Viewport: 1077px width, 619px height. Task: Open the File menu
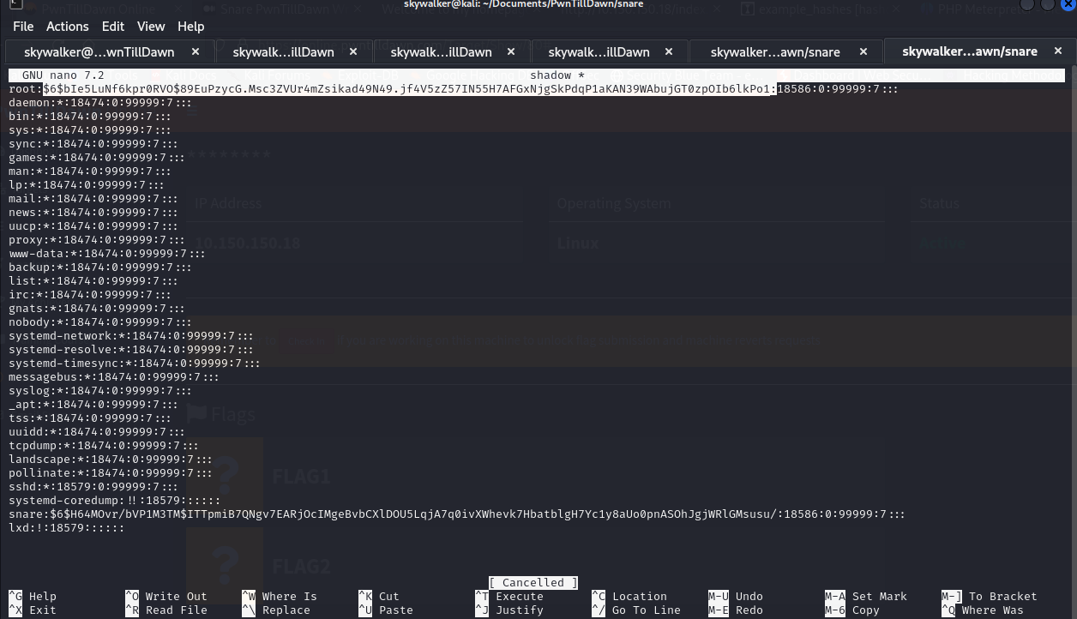click(x=23, y=27)
